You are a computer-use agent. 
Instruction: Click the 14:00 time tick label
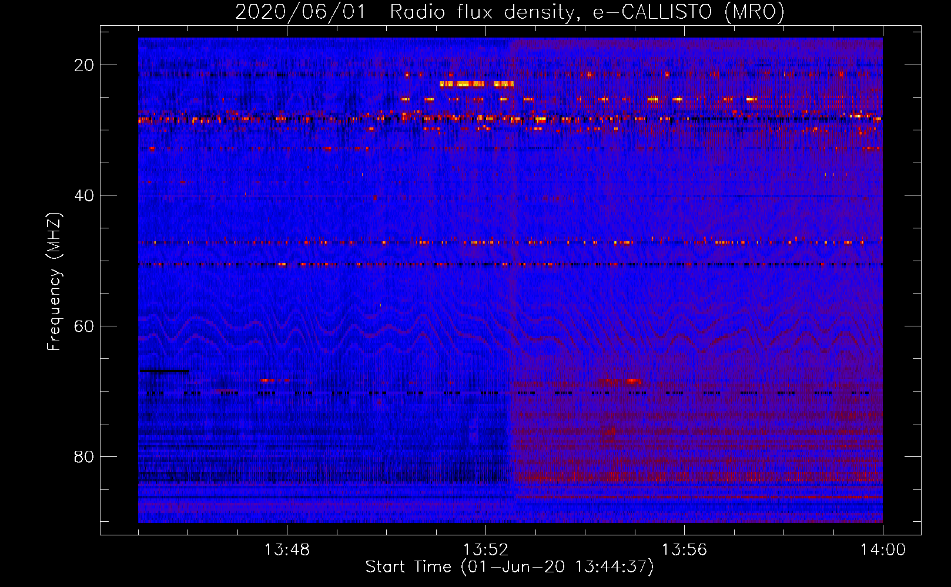(x=883, y=550)
